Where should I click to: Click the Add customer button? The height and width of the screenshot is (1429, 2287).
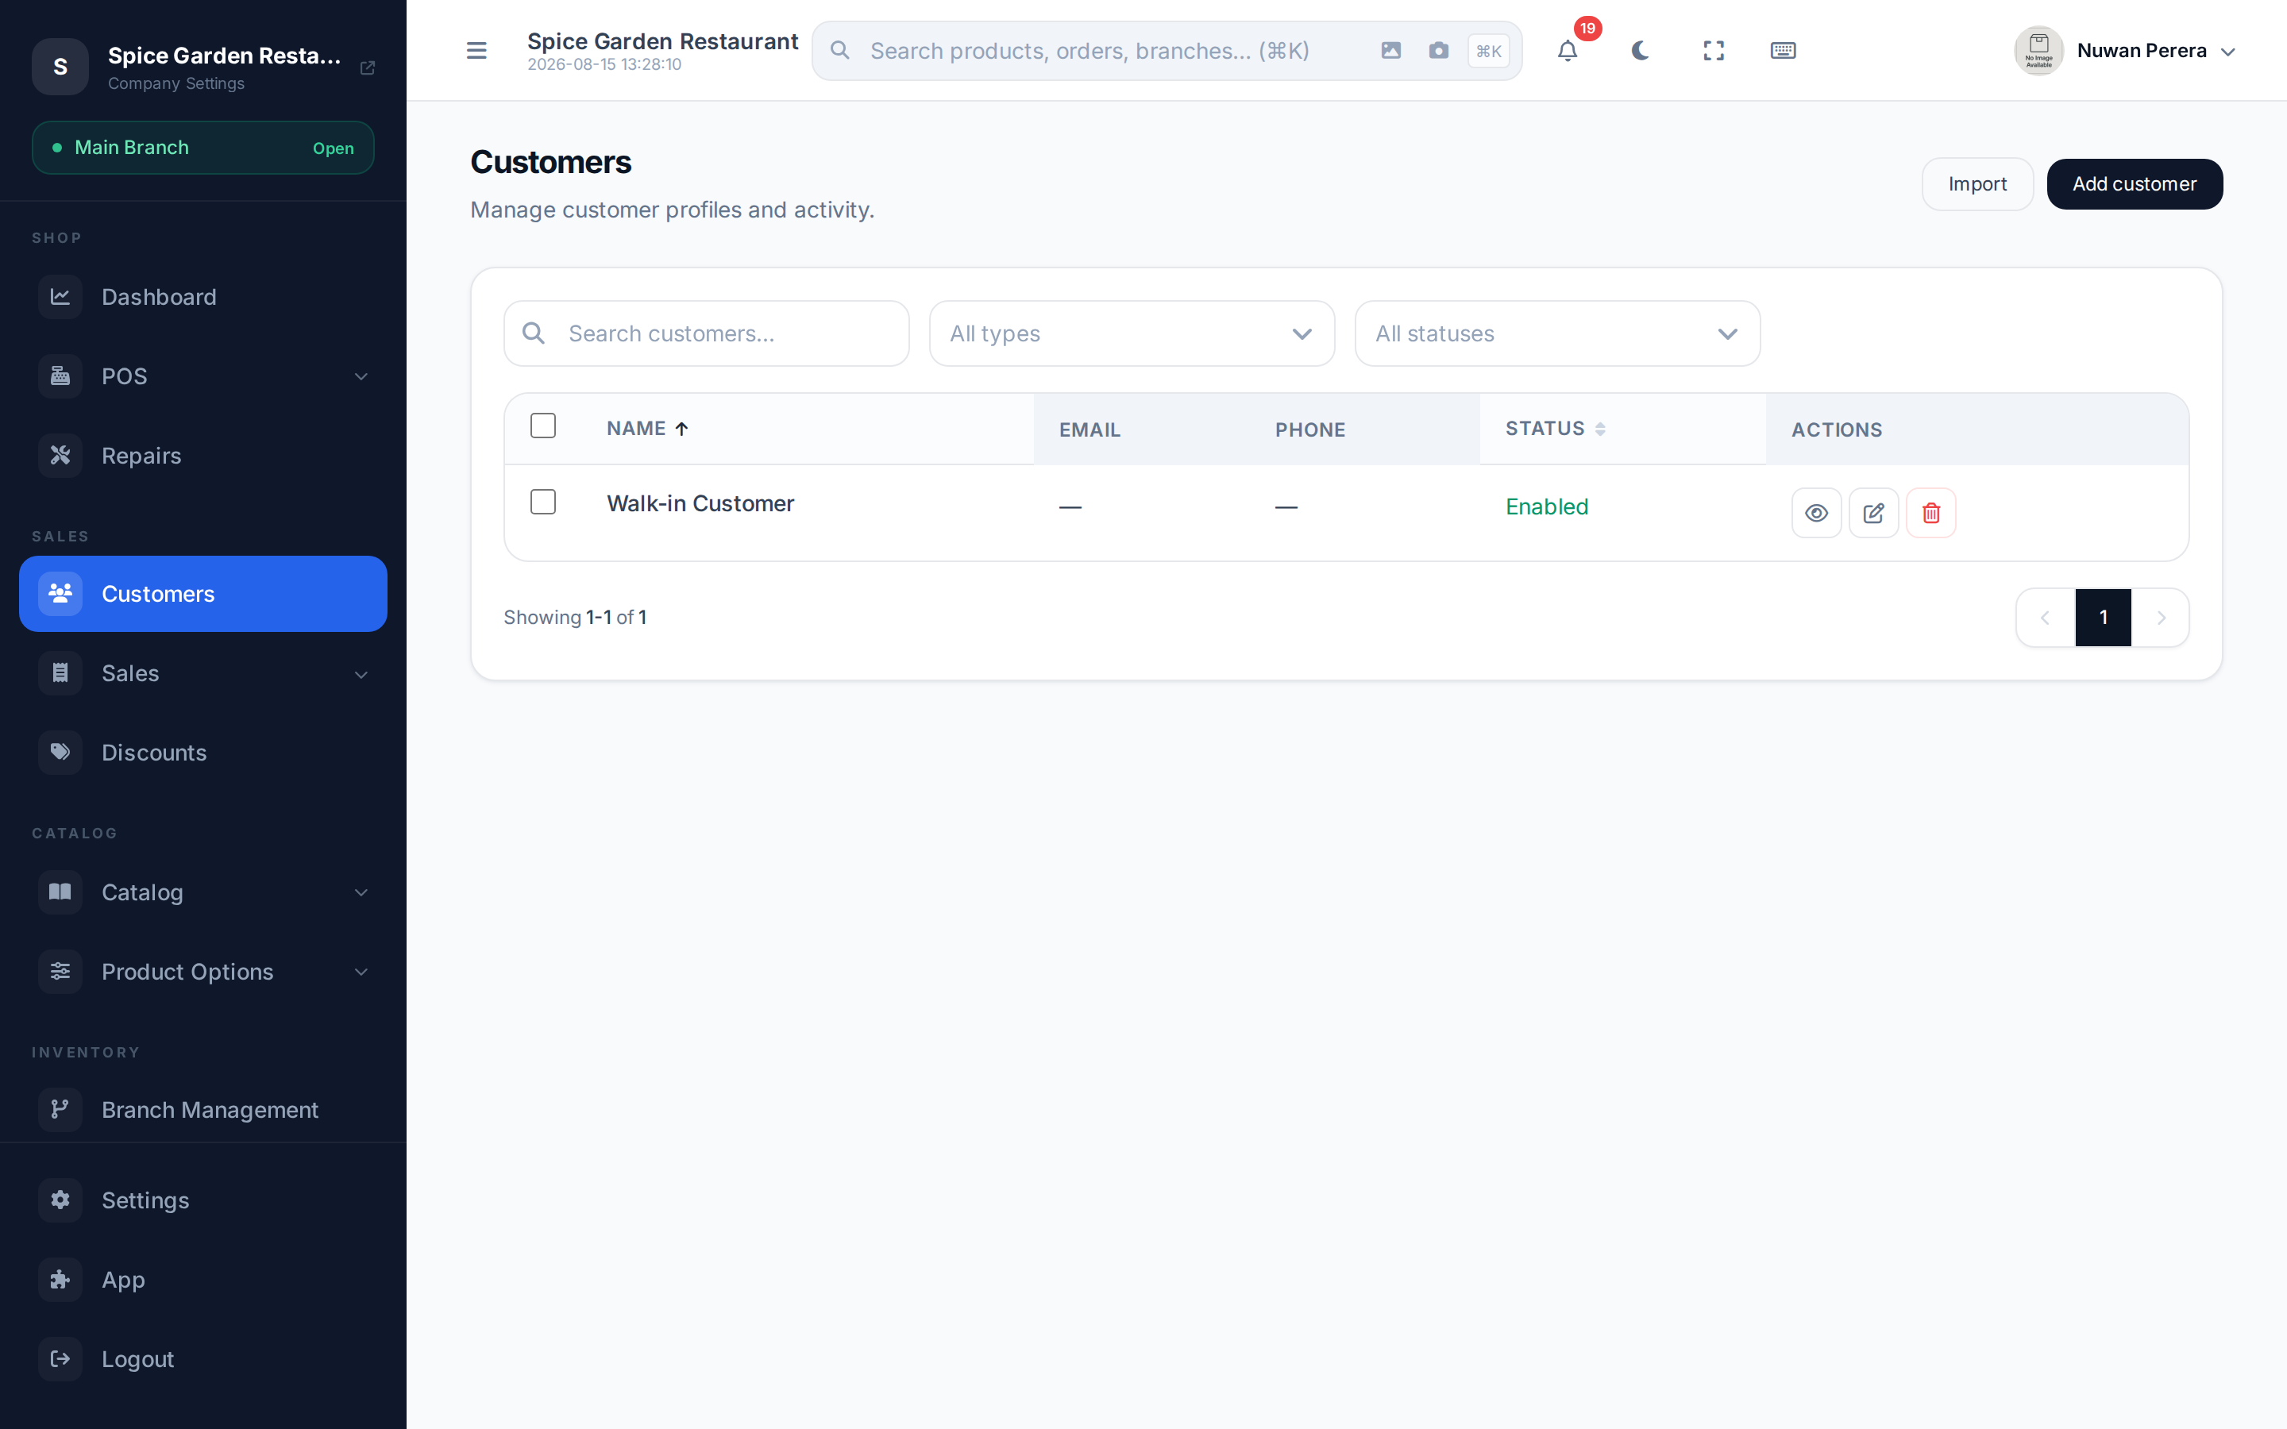coord(2134,184)
